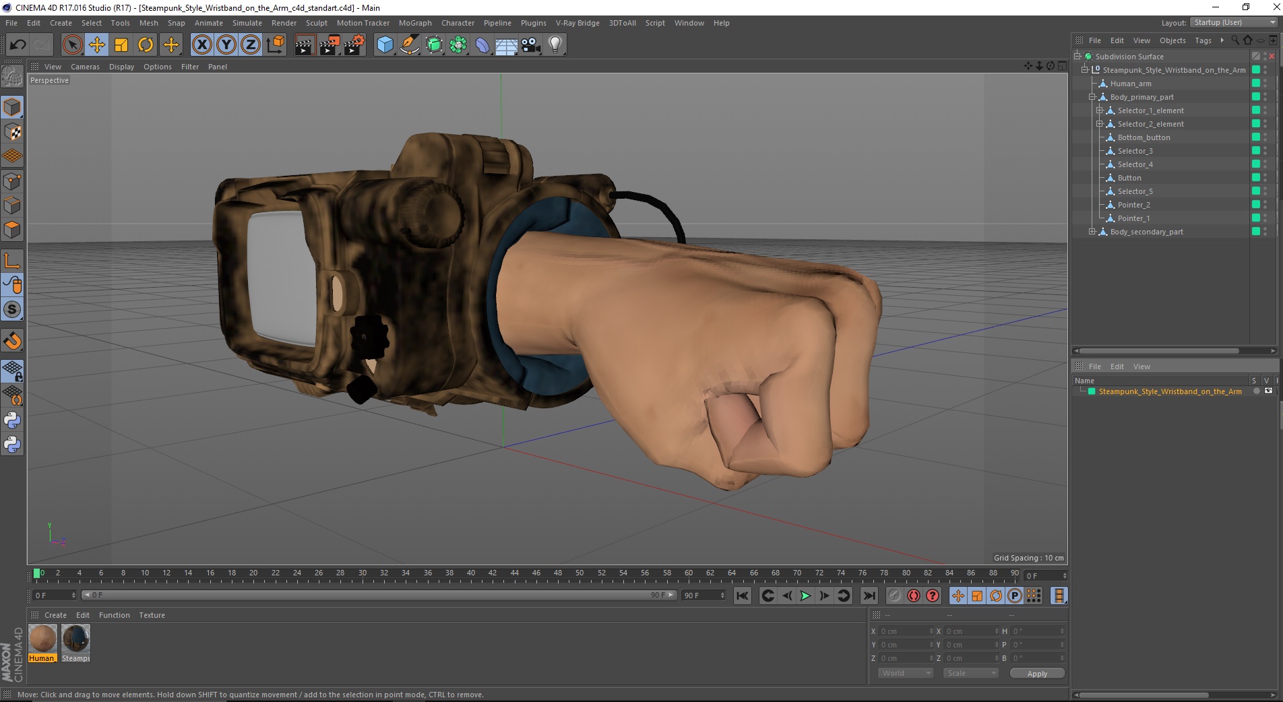
Task: Open viewport Display menu
Action: 121,67
